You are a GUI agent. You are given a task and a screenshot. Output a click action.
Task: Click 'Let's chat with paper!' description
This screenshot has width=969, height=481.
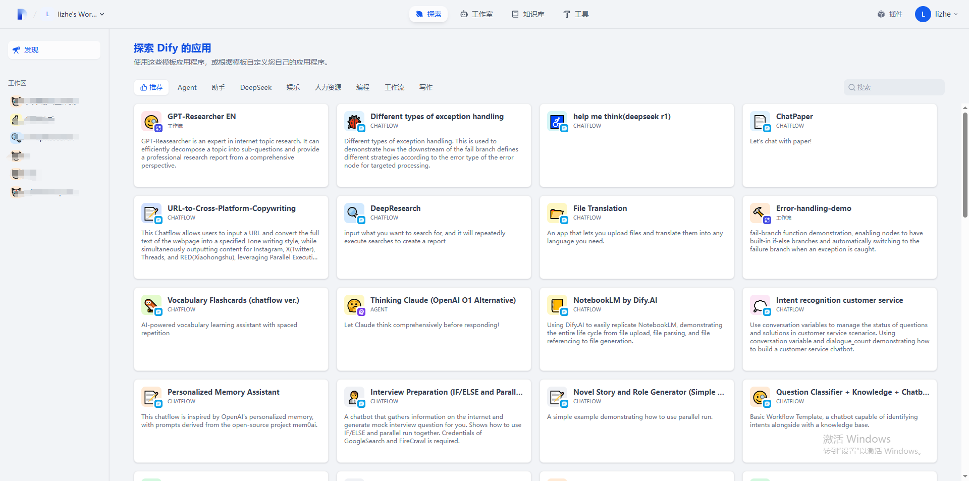pos(781,141)
